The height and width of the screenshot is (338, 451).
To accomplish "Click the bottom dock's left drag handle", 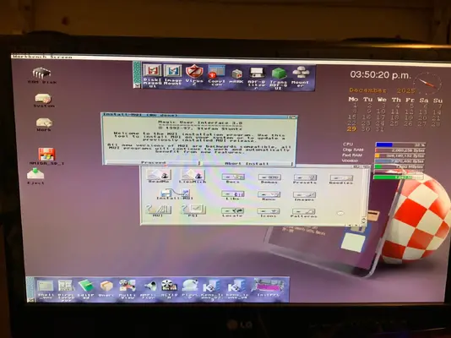I will point(30,289).
